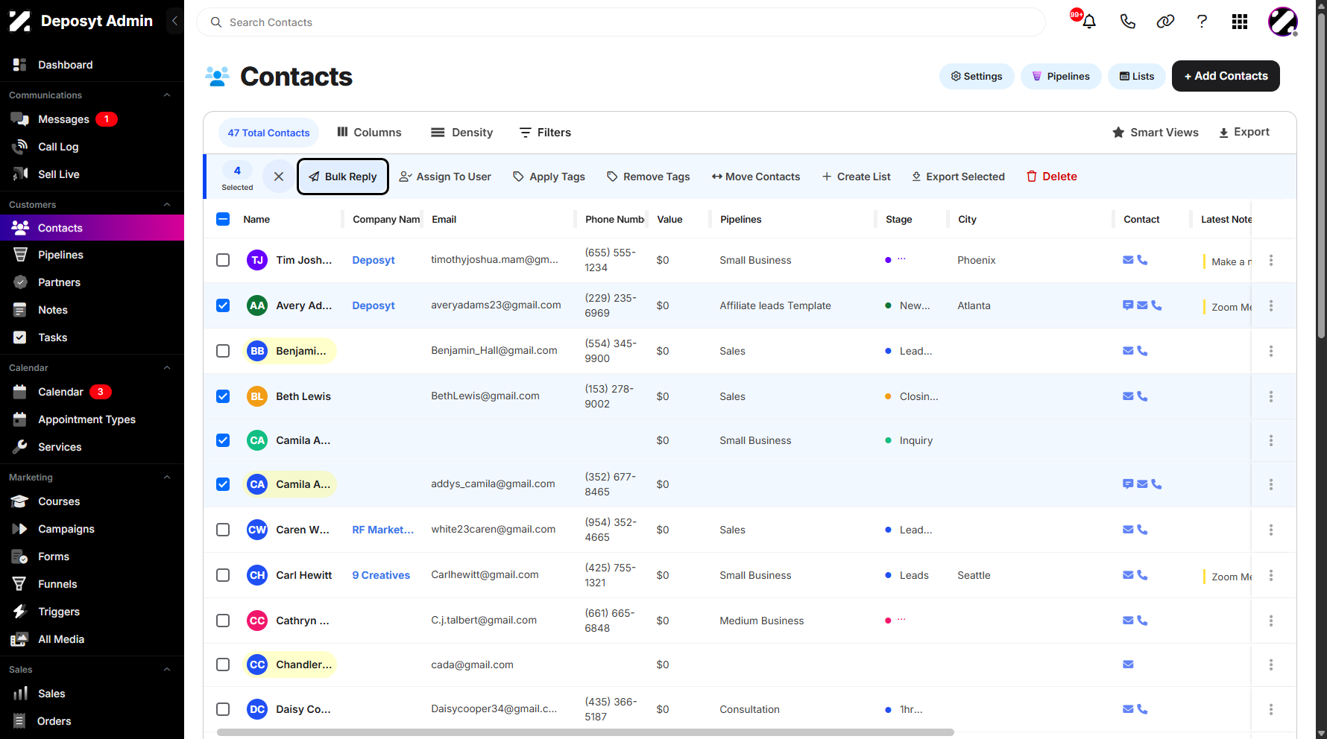Screen dimensions: 1327x739
Task: Clear selection with the X icon
Action: [279, 177]
